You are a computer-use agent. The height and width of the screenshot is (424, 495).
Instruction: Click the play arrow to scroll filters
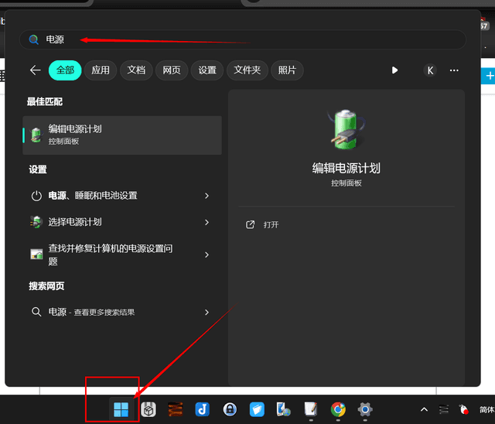point(394,70)
